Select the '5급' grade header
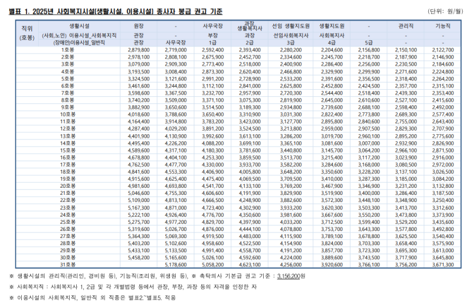 coord(369,43)
